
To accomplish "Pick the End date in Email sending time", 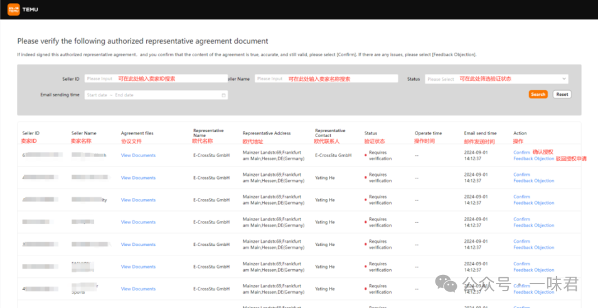I will click(x=124, y=95).
